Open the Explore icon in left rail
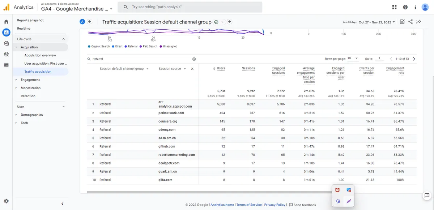434x210 pixels. pyautogui.click(x=6, y=43)
